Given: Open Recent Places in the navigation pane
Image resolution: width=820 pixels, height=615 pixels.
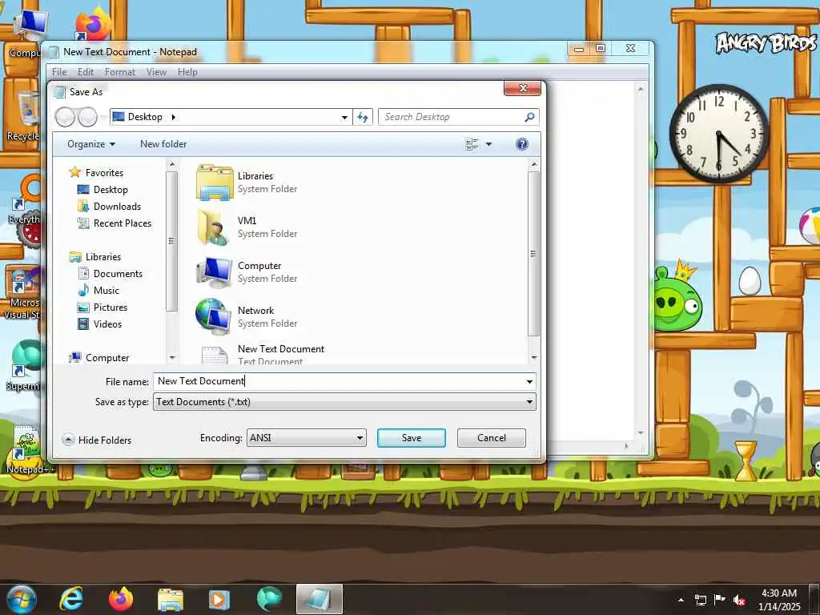Looking at the screenshot, I should pyautogui.click(x=122, y=223).
